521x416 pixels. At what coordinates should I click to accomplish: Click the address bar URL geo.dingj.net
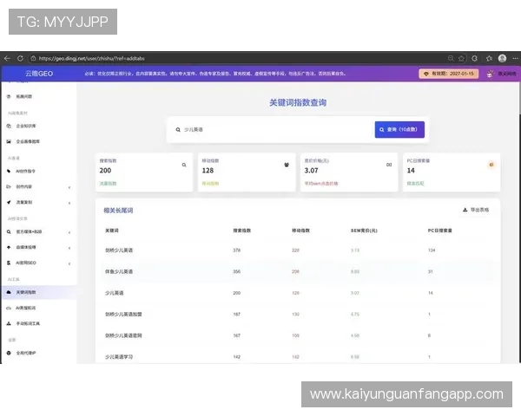(92, 58)
